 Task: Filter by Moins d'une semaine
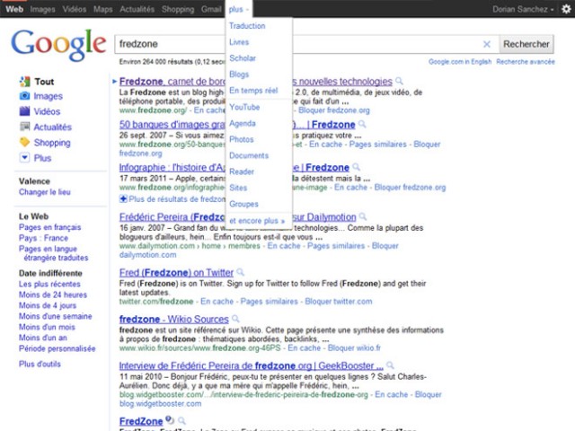pyautogui.click(x=56, y=316)
